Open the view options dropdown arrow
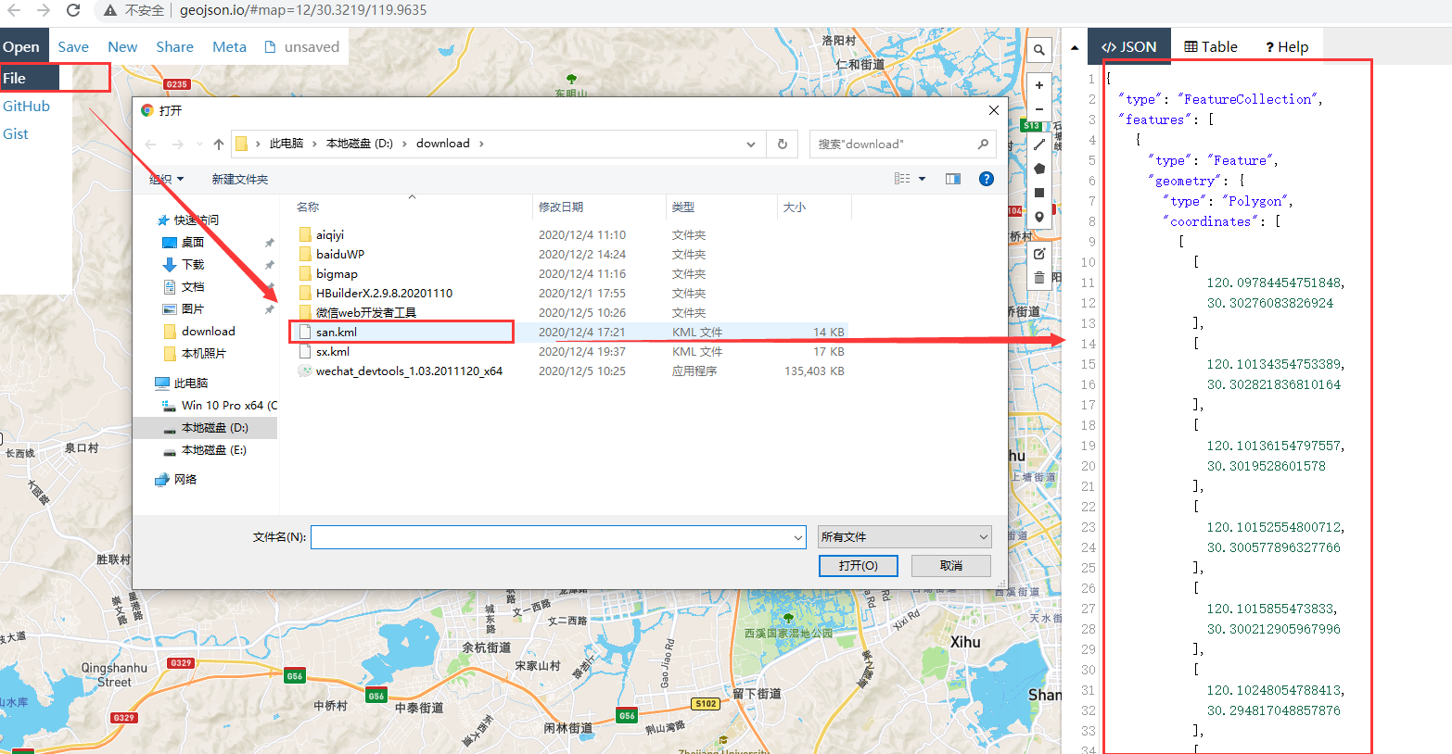Image resolution: width=1452 pixels, height=754 pixels. click(922, 179)
